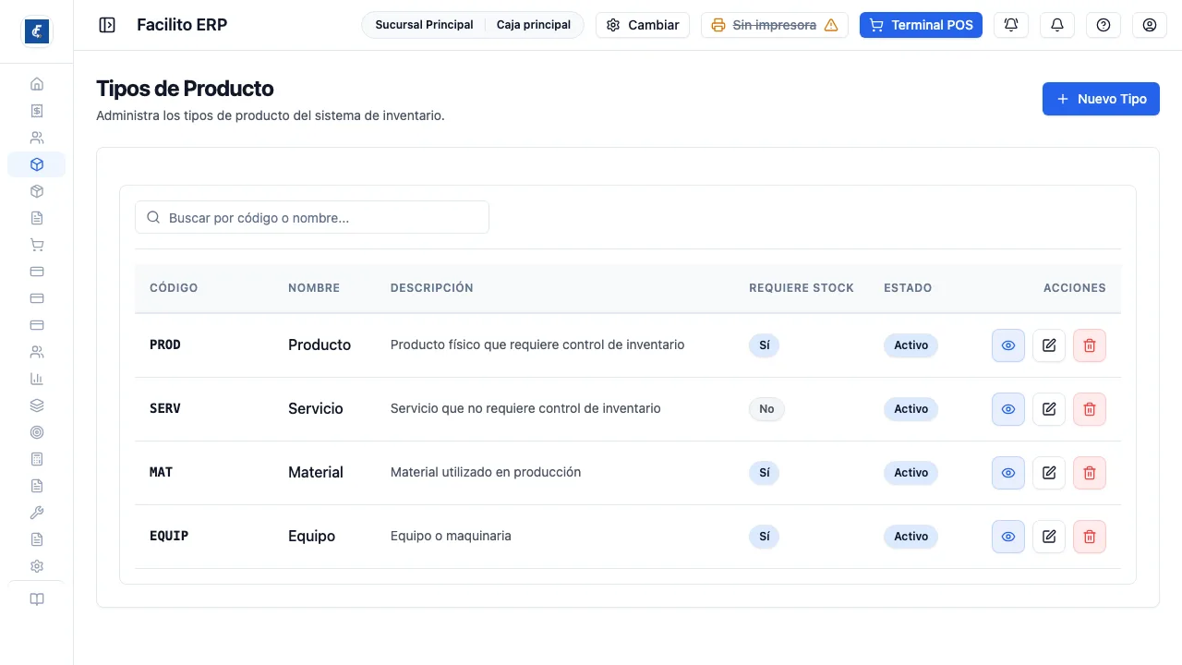Open the book icon at the sidebar bottom
The height and width of the screenshot is (665, 1182).
pos(37,599)
